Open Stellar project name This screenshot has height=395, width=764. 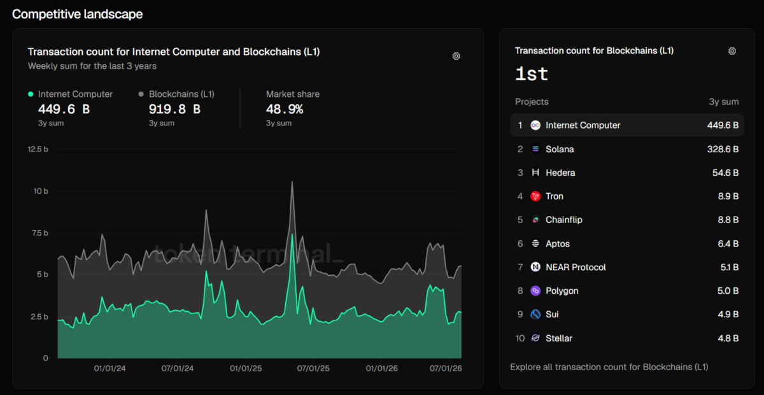coord(559,338)
